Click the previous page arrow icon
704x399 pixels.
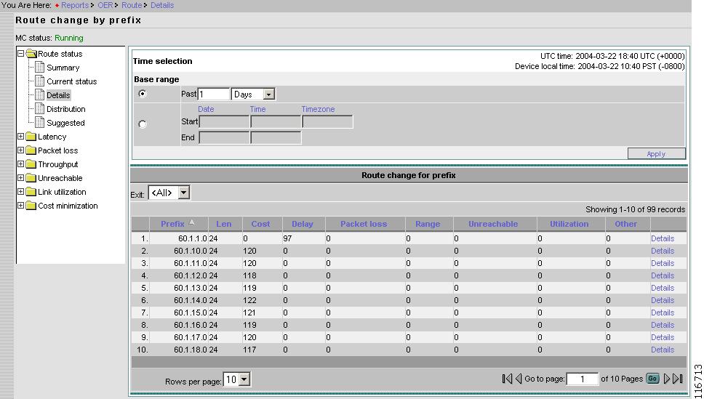click(x=519, y=379)
